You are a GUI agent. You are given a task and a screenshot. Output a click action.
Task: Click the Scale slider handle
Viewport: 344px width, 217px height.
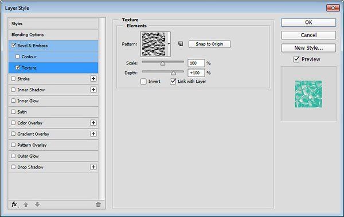click(163, 63)
